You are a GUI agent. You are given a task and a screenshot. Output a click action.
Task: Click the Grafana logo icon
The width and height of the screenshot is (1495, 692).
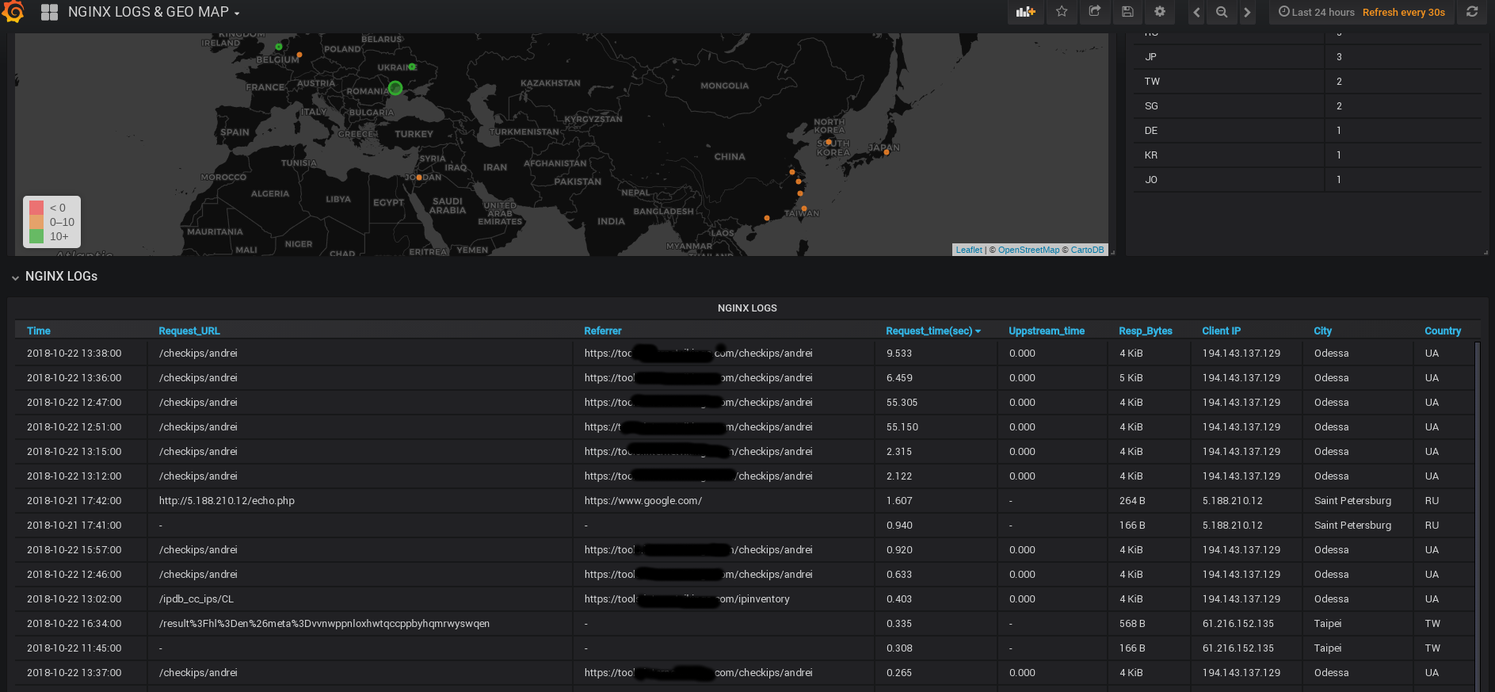[13, 12]
